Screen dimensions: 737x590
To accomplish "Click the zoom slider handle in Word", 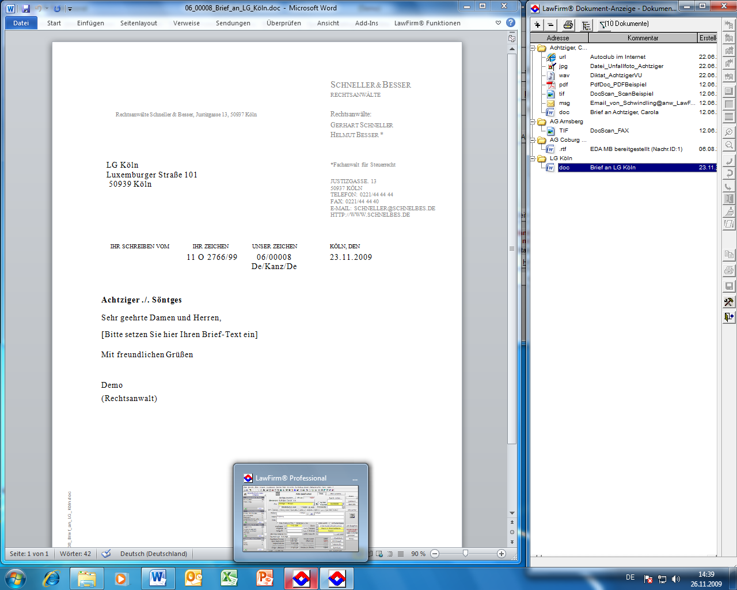I will [465, 554].
